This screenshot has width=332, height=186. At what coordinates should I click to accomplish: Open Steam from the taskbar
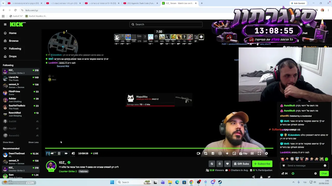(x=220, y=182)
